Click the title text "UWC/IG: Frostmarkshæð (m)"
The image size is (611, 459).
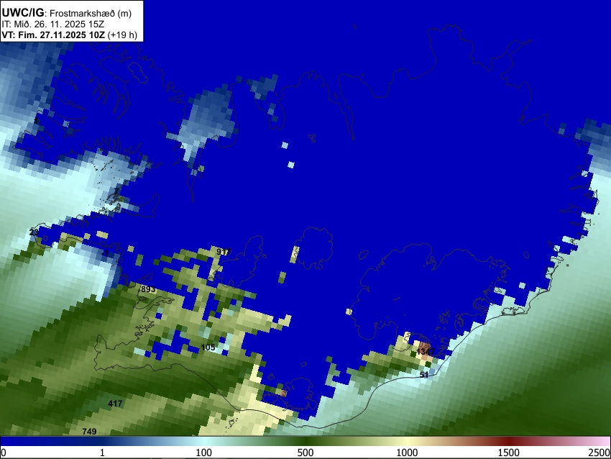[67, 12]
